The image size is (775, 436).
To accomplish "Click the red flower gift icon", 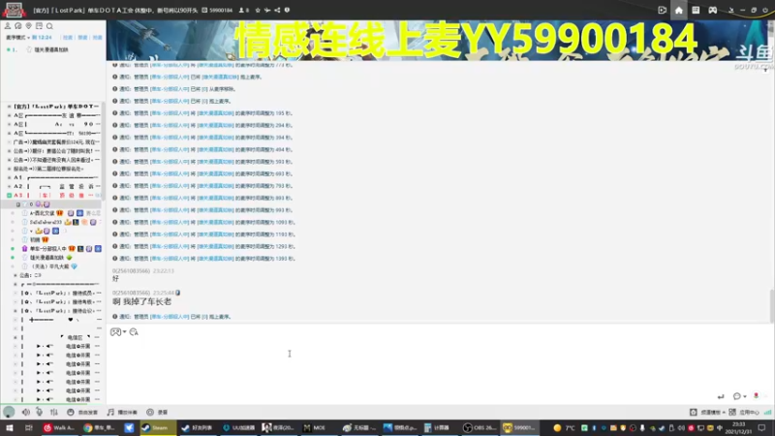I will [x=756, y=395].
